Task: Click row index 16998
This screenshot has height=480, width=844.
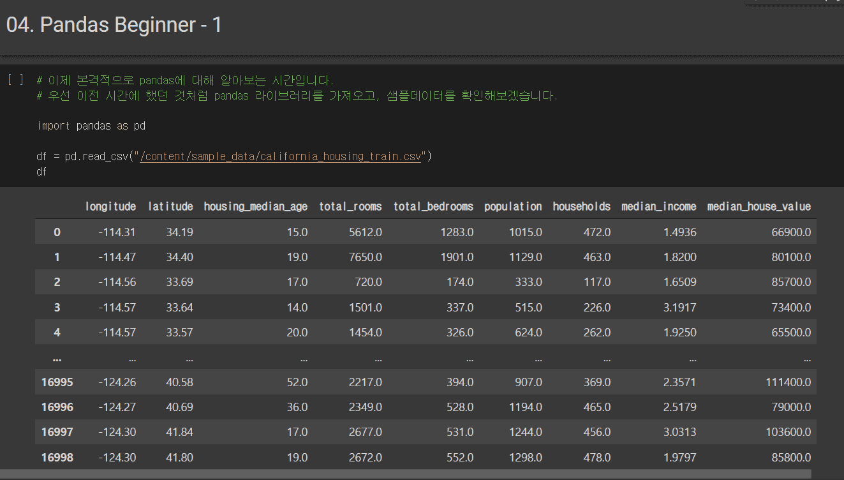Action: pyautogui.click(x=57, y=458)
